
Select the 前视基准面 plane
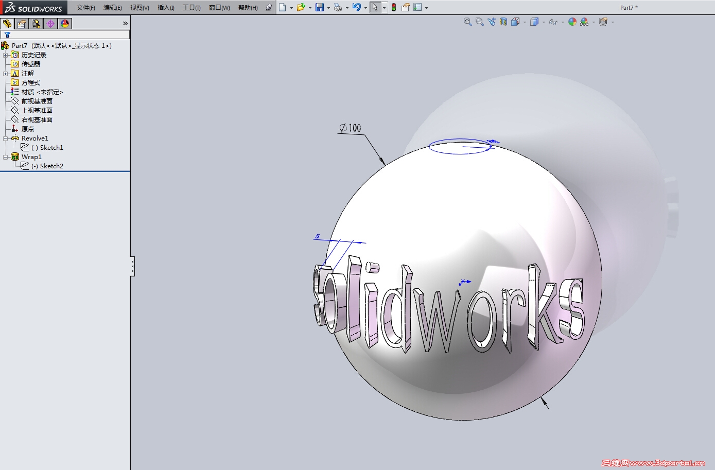coord(32,101)
